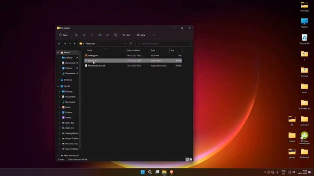
Task: Open the clock and date in the taskbar
Action: [302, 172]
